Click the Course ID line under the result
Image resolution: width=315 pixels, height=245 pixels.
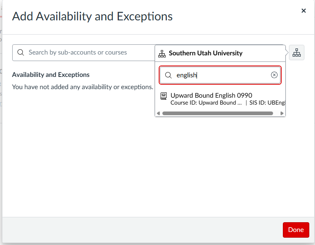(203, 103)
